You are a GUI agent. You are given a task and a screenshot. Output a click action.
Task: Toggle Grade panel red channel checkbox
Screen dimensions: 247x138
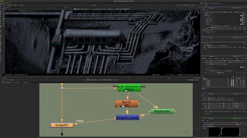click(x=220, y=12)
